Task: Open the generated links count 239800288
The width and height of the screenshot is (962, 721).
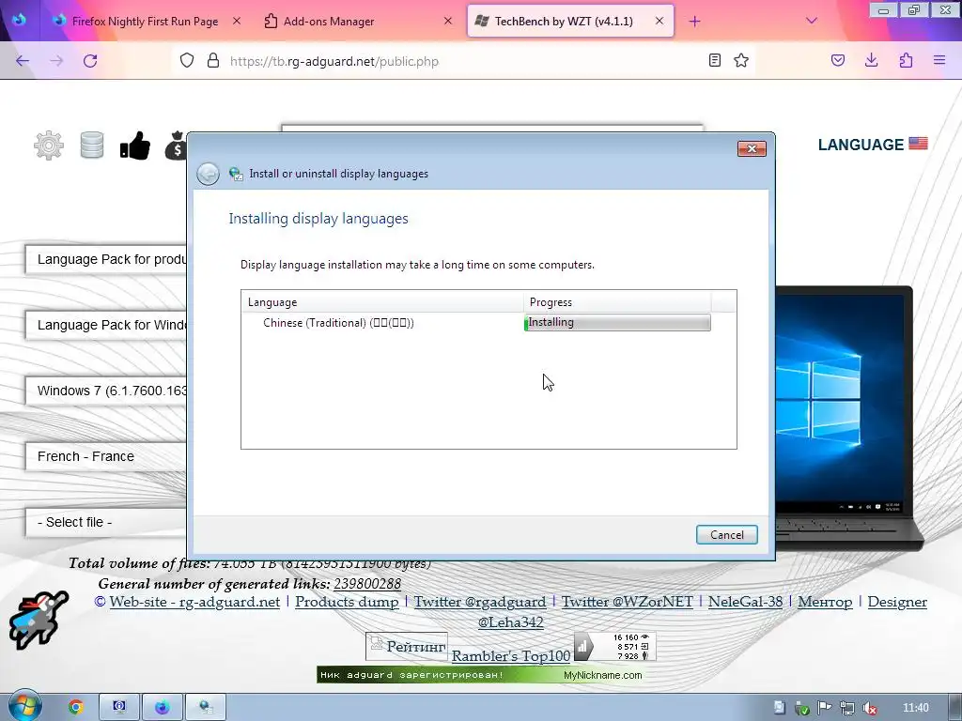Action: coord(367,584)
